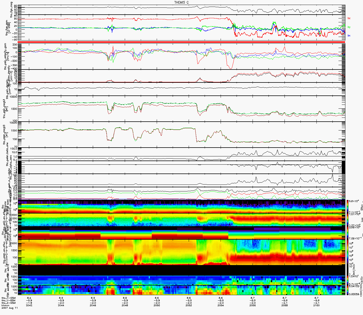363x315 pixels.
Task: Click the 0.00059 colorbar minimum label
Action: coord(354,294)
